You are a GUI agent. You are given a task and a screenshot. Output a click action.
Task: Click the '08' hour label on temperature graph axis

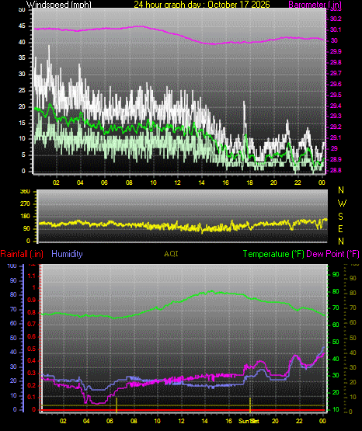point(134,421)
